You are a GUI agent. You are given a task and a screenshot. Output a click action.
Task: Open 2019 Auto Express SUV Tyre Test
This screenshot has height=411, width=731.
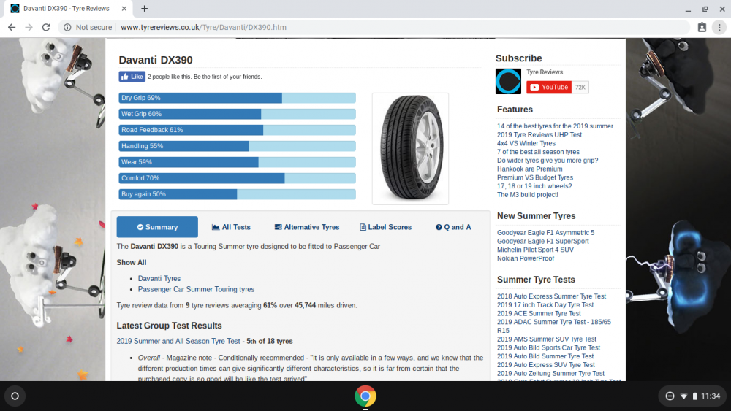(545, 365)
